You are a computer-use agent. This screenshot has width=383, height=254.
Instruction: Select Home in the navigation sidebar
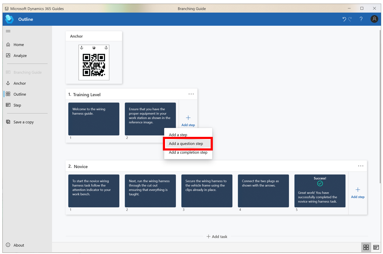[19, 44]
